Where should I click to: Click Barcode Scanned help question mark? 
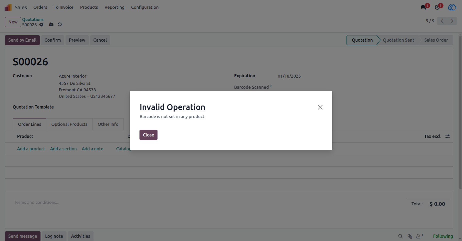271,86
